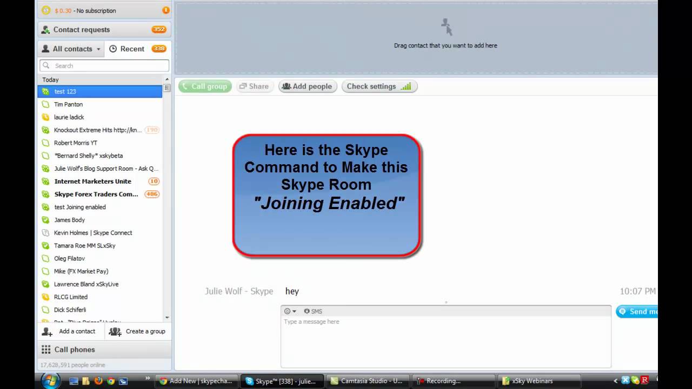The height and width of the screenshot is (389, 692).
Task: Open Call phones panel
Action: pos(104,350)
